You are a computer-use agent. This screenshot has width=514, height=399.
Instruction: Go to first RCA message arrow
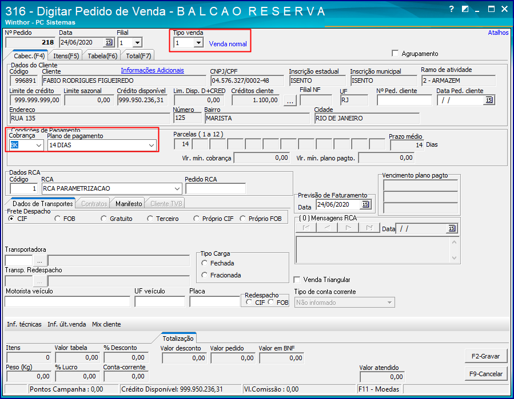[x=306, y=228]
